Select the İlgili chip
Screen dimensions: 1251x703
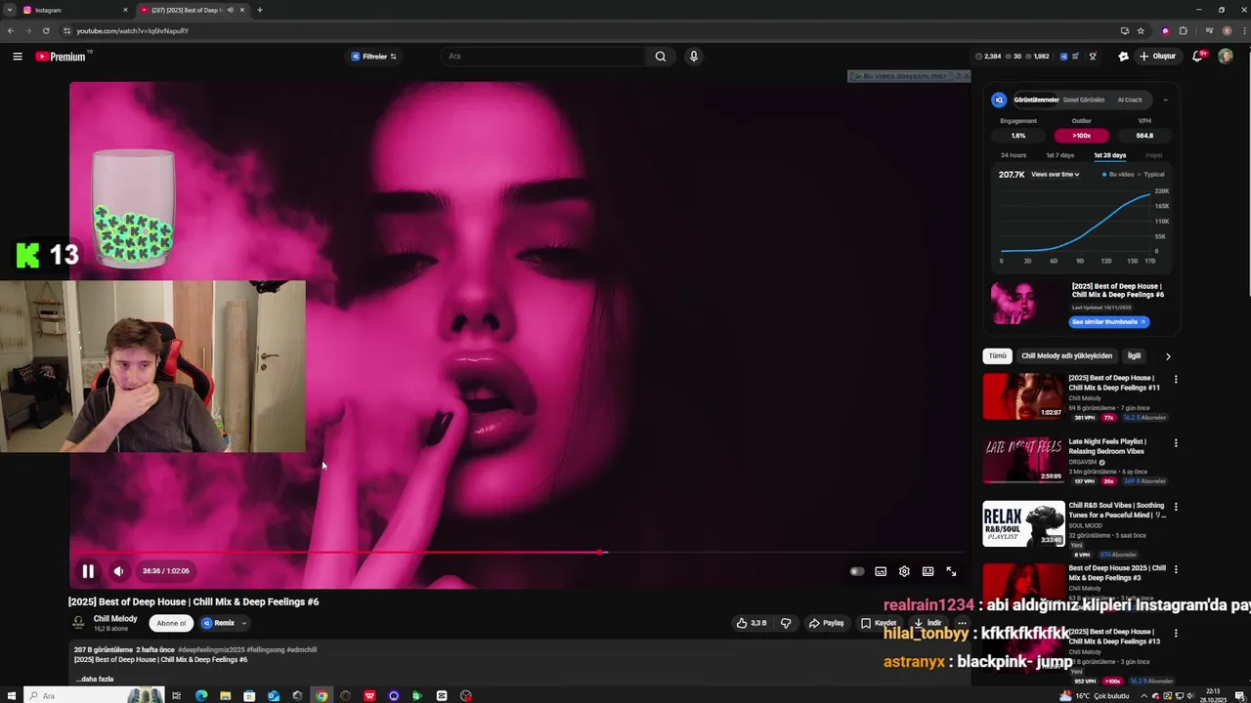pyautogui.click(x=1134, y=356)
